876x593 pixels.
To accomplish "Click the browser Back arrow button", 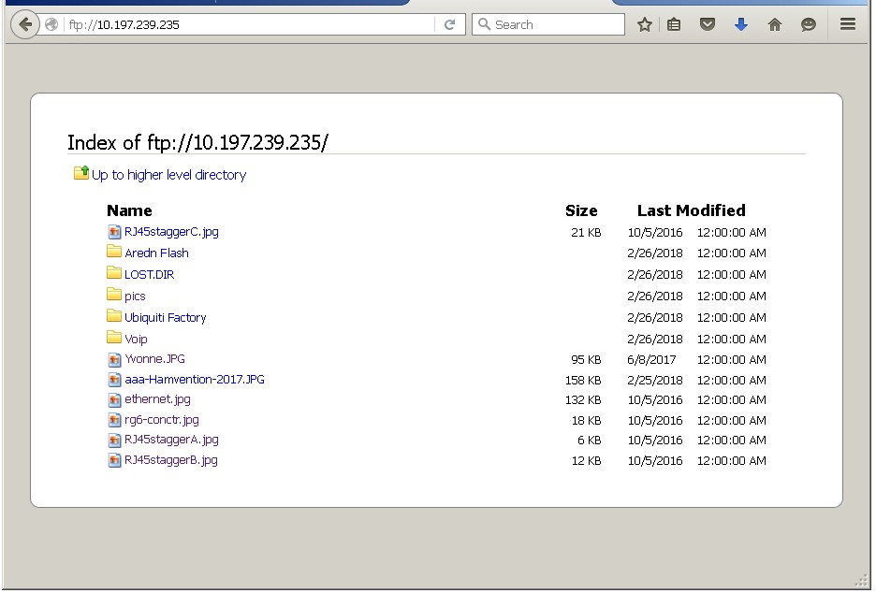I will [24, 25].
